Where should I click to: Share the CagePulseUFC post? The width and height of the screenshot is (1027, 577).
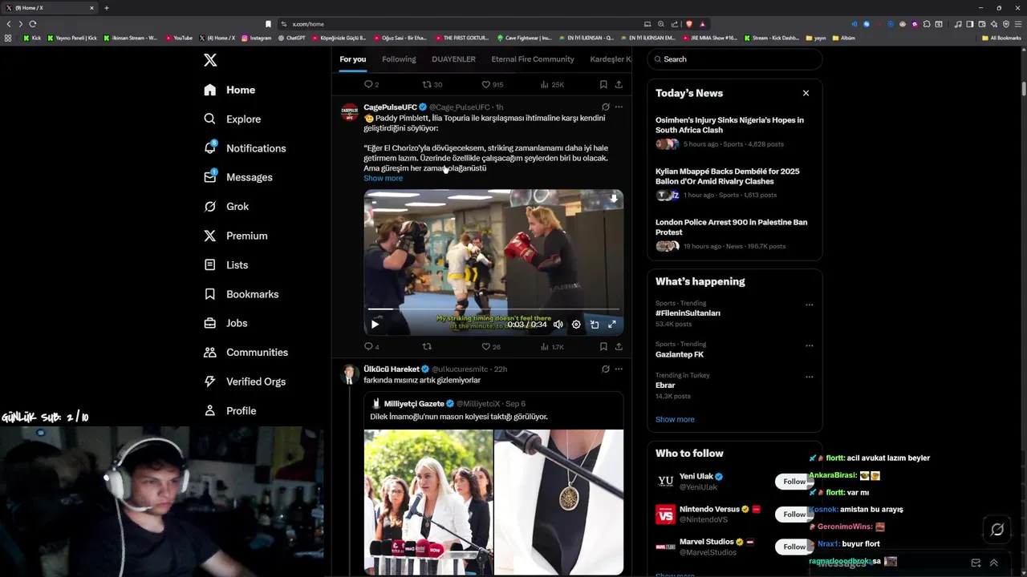pos(619,346)
